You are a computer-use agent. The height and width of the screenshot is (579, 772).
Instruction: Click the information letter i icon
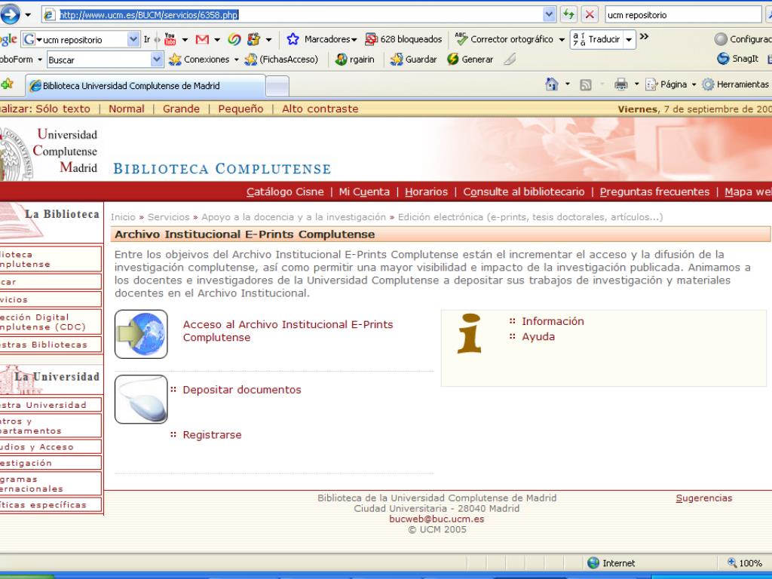tap(469, 334)
